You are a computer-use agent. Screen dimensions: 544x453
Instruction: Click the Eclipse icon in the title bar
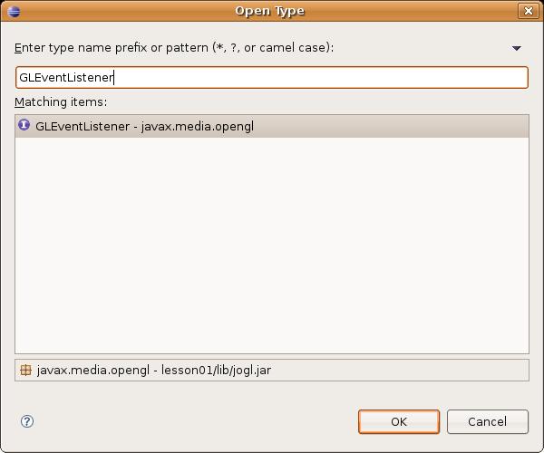14,11
